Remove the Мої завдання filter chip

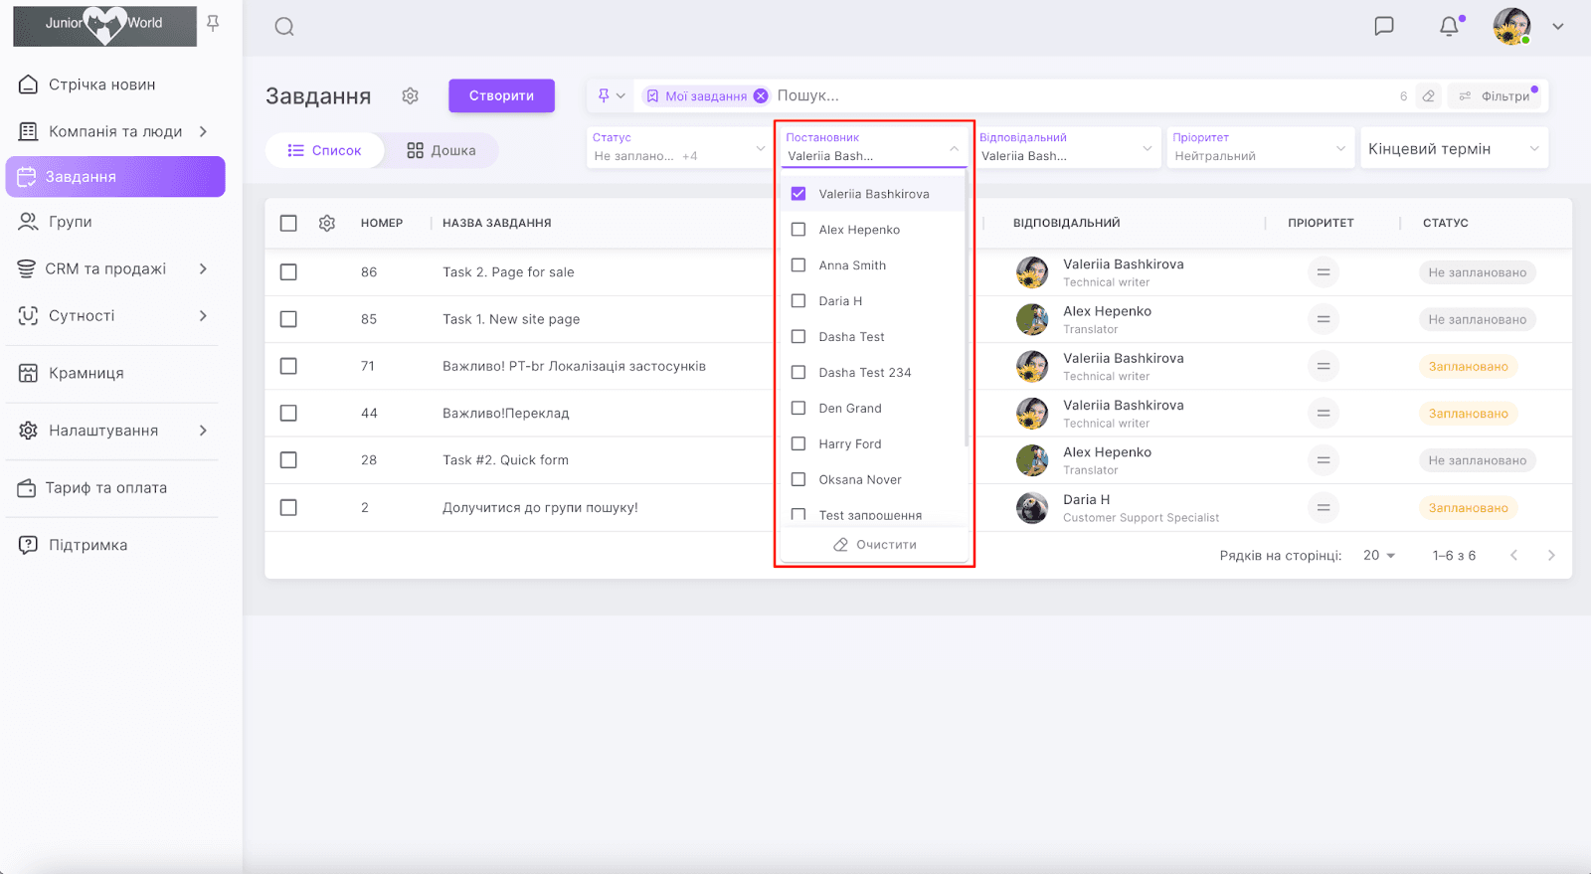point(761,96)
